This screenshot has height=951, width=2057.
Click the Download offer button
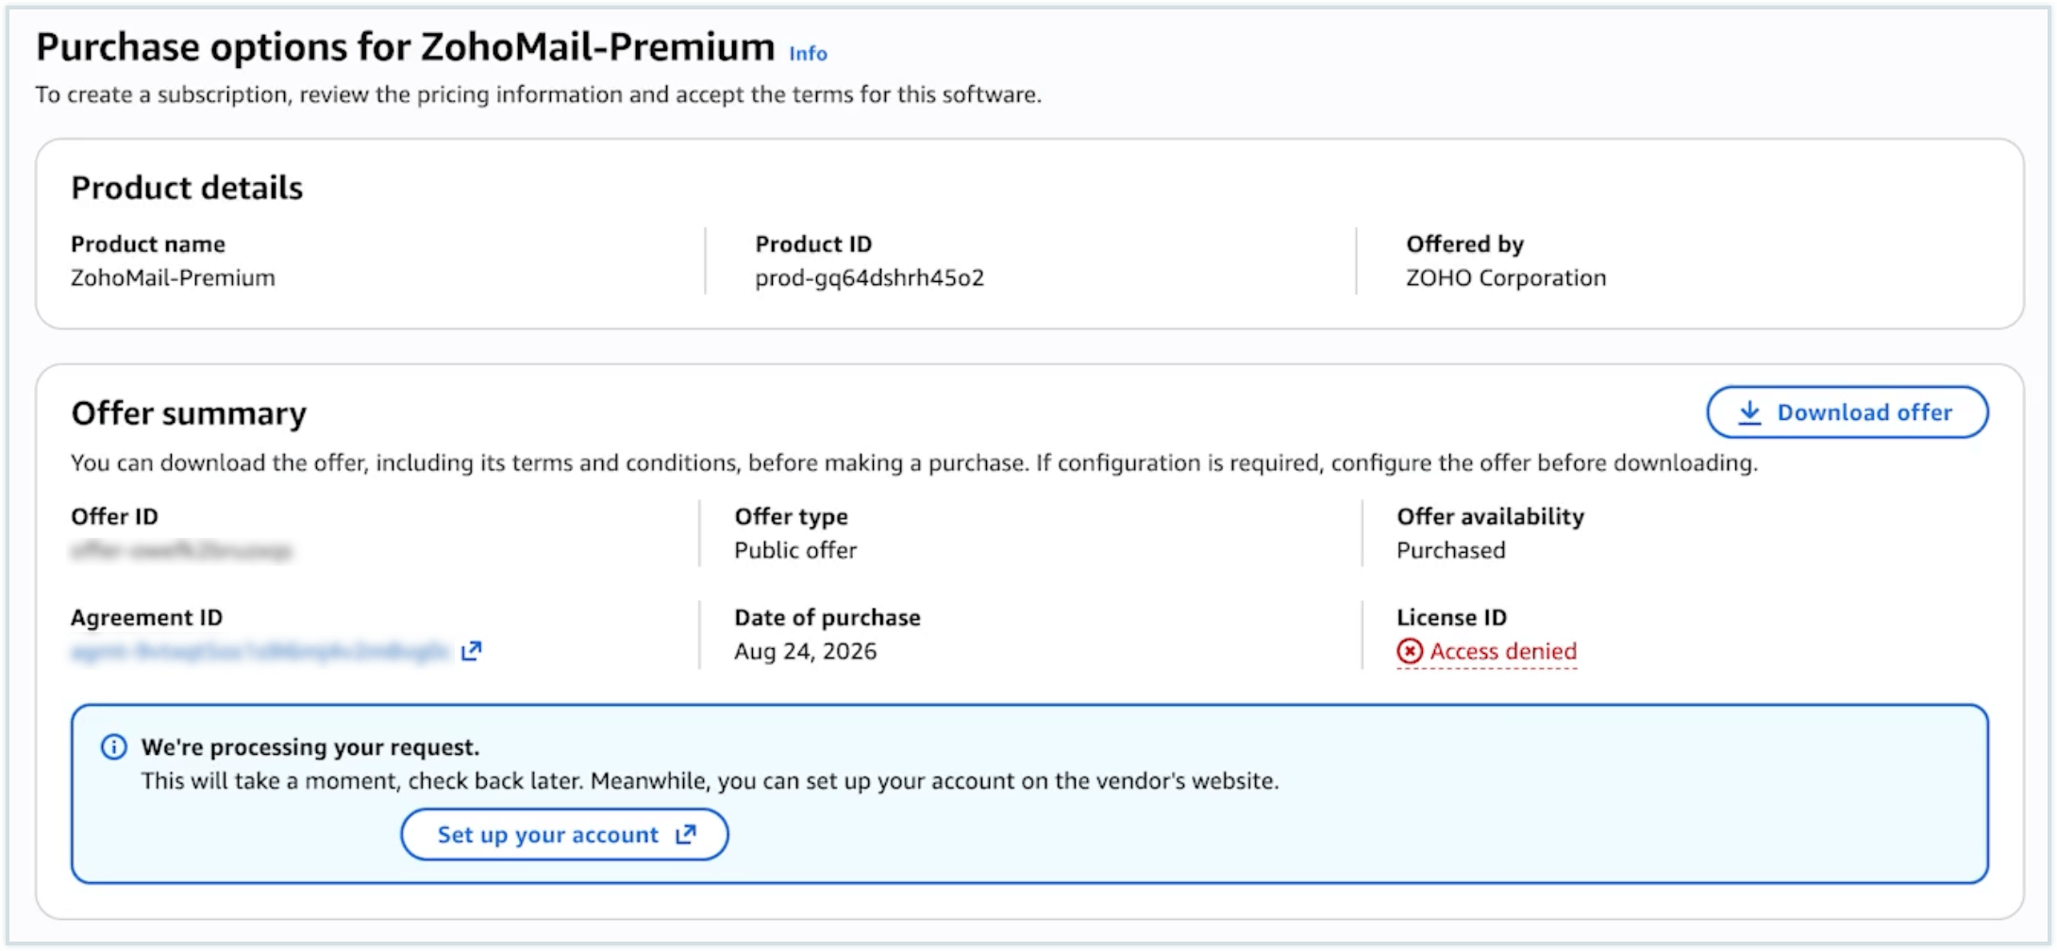pyautogui.click(x=1847, y=412)
